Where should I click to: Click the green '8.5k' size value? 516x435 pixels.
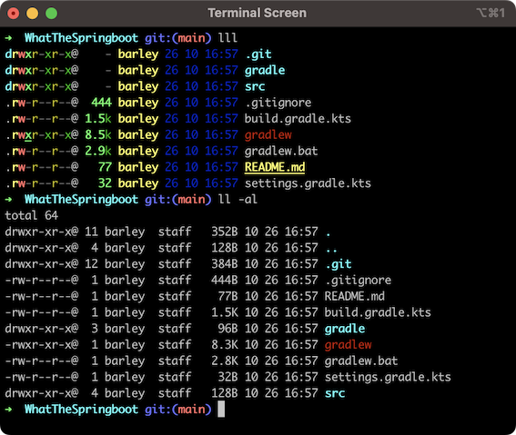[98, 134]
